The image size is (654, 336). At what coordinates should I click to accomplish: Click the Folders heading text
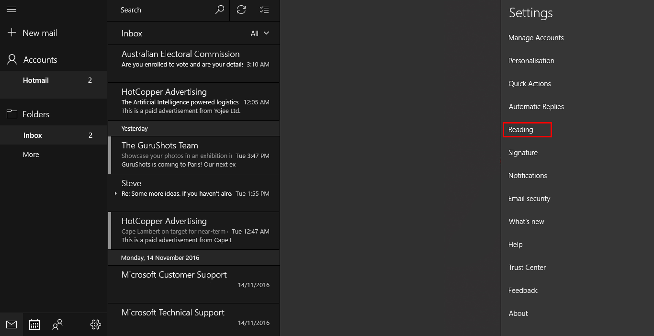(x=36, y=114)
